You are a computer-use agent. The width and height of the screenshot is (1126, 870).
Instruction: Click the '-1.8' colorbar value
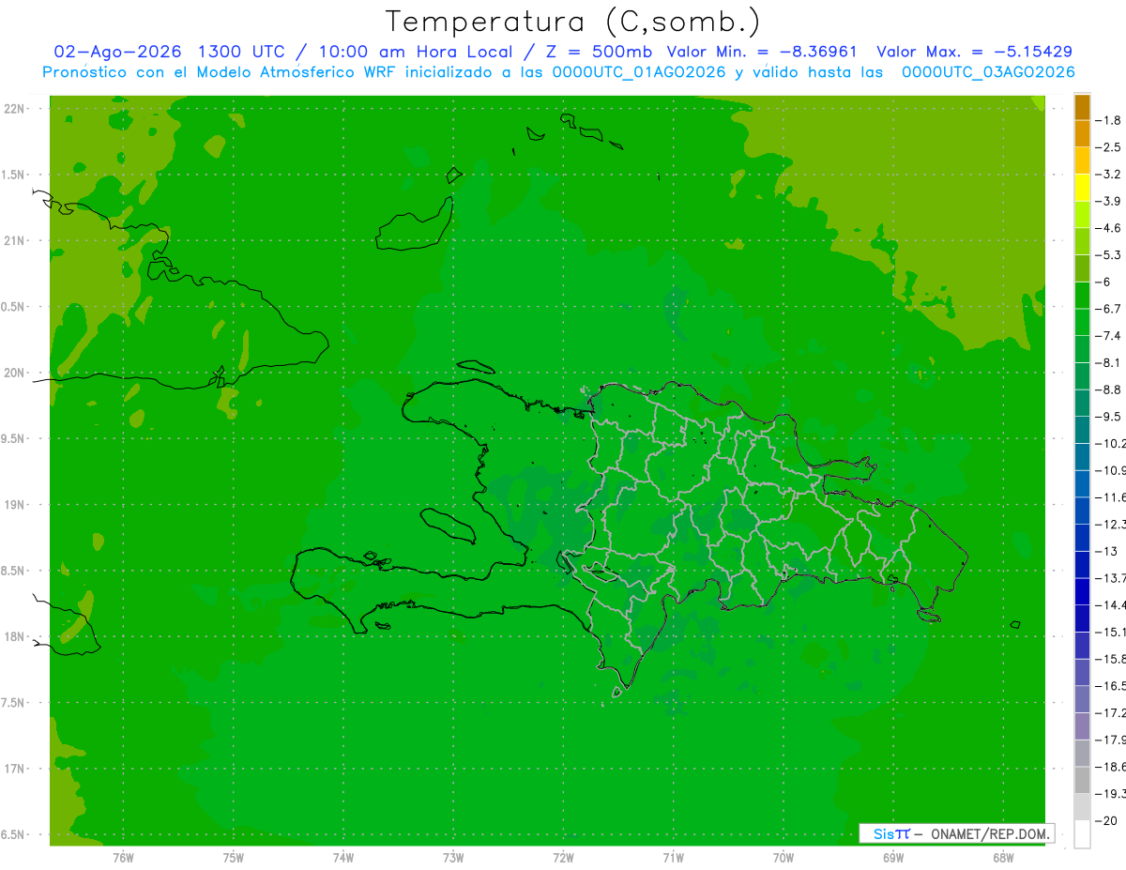tap(1109, 120)
